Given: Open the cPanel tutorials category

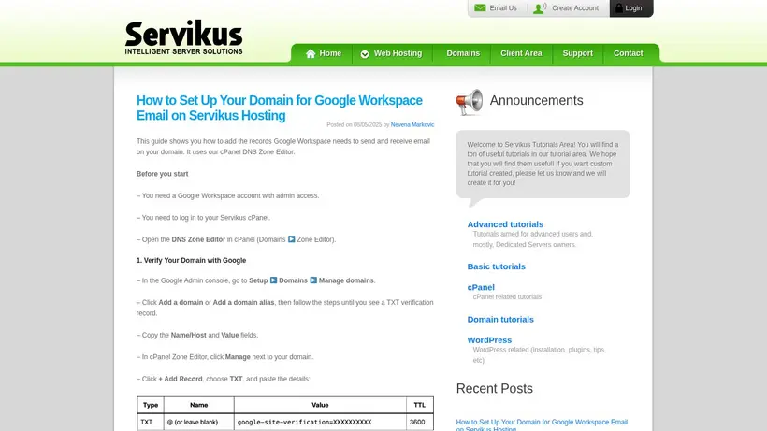Looking at the screenshot, I should [x=481, y=287].
